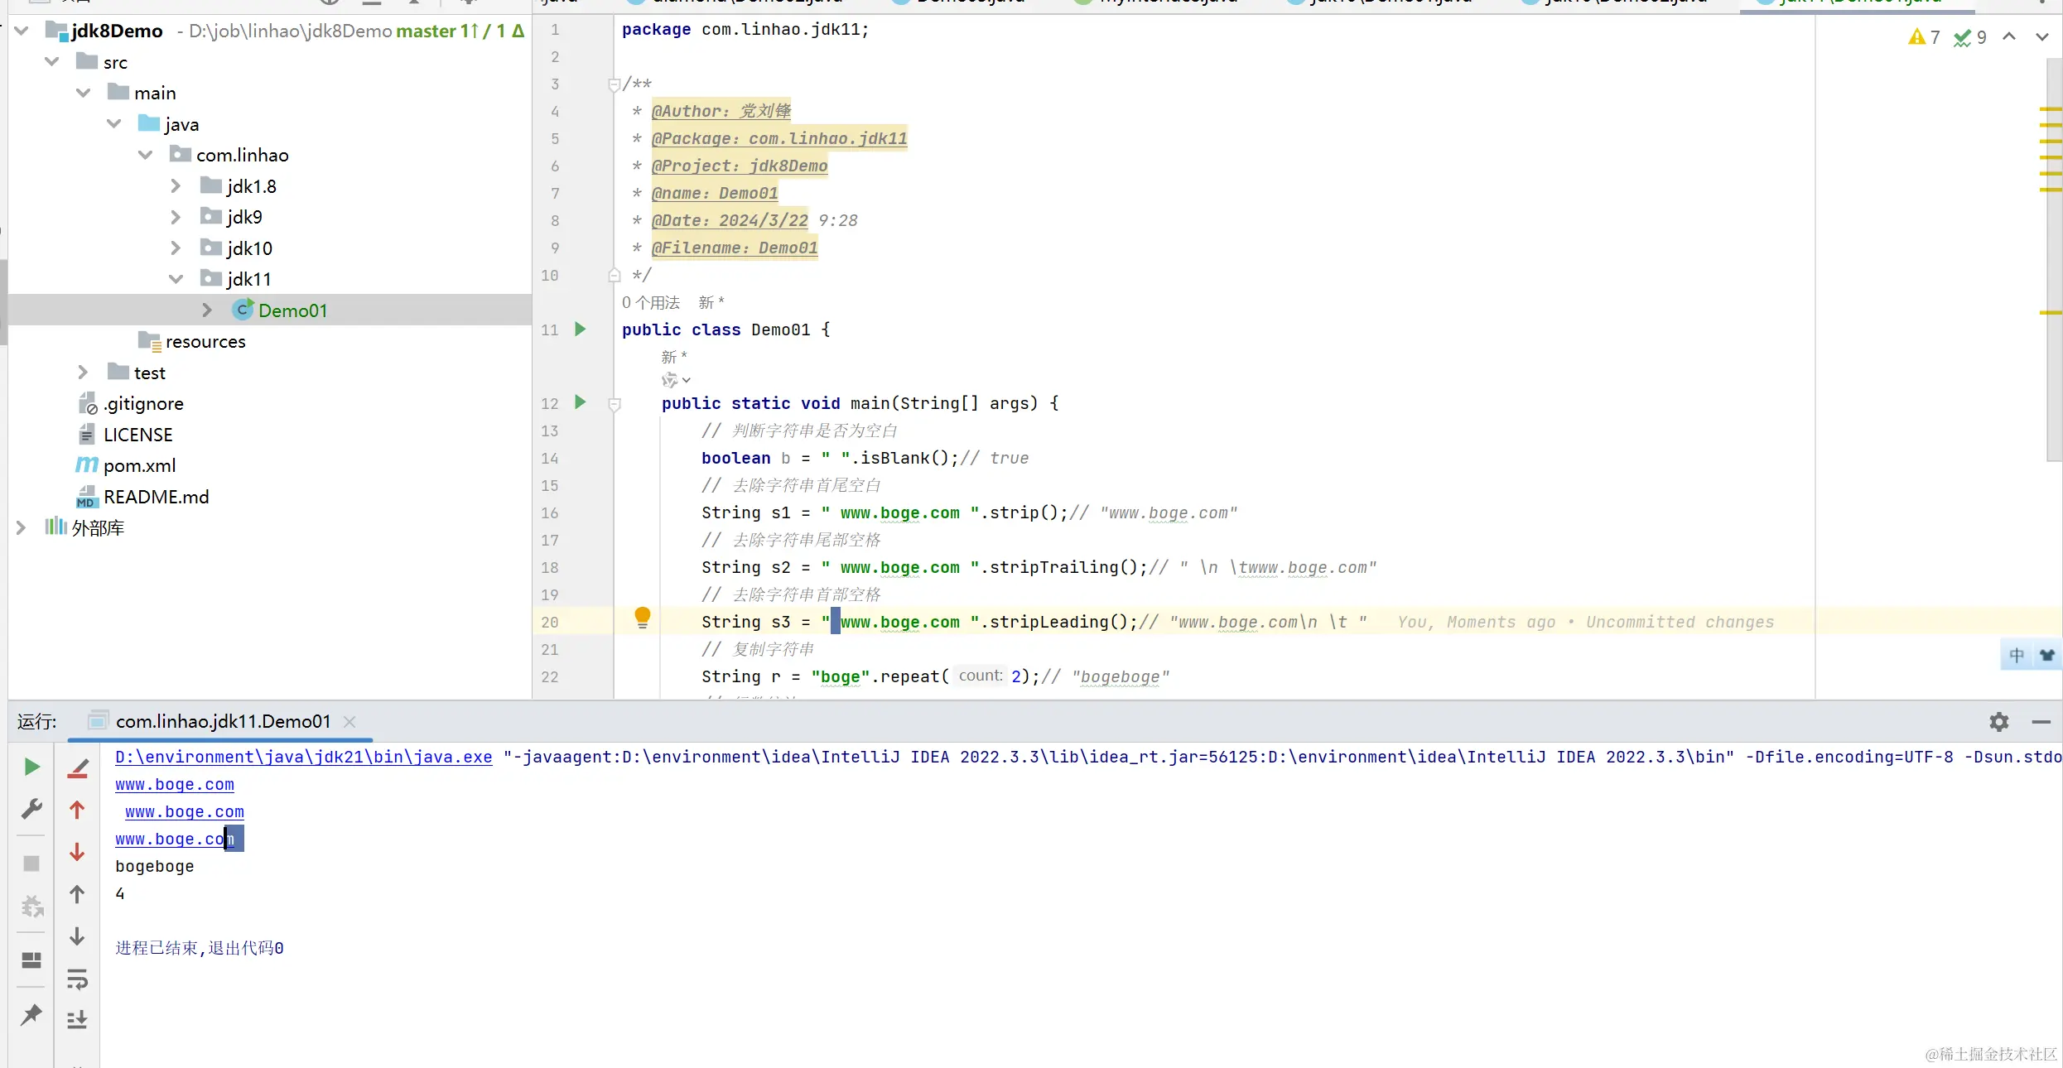The height and width of the screenshot is (1068, 2063).
Task: Collapse the jdk11 folder in the project tree
Action: (x=176, y=279)
